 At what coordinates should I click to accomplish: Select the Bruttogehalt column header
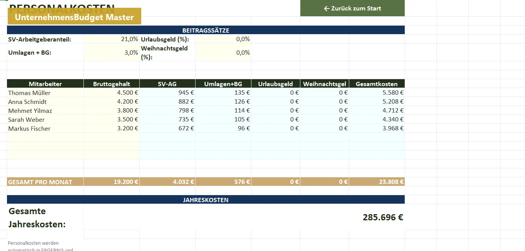tap(112, 84)
